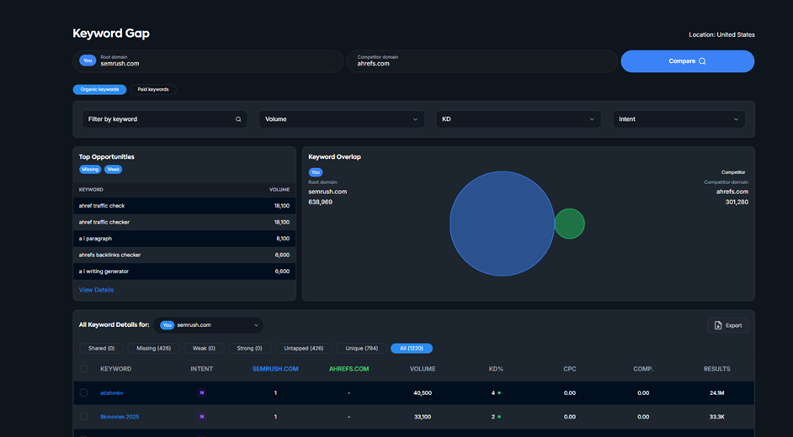Switch to Paid keywords tab
The height and width of the screenshot is (437, 793).
tap(153, 89)
